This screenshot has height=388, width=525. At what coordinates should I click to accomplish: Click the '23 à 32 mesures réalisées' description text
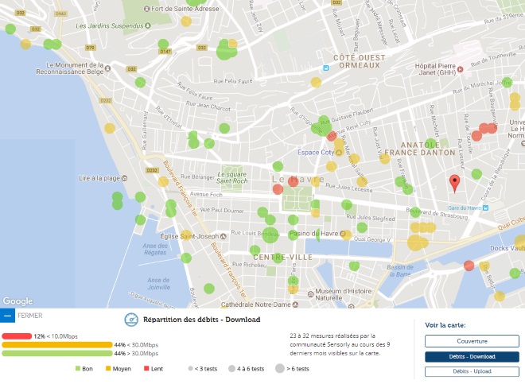(x=340, y=344)
